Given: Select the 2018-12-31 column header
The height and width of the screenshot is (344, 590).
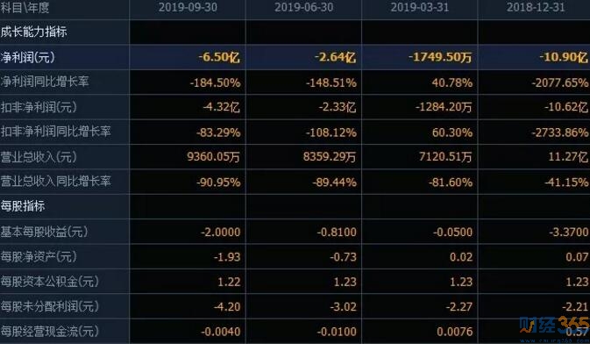Looking at the screenshot, I should [536, 8].
